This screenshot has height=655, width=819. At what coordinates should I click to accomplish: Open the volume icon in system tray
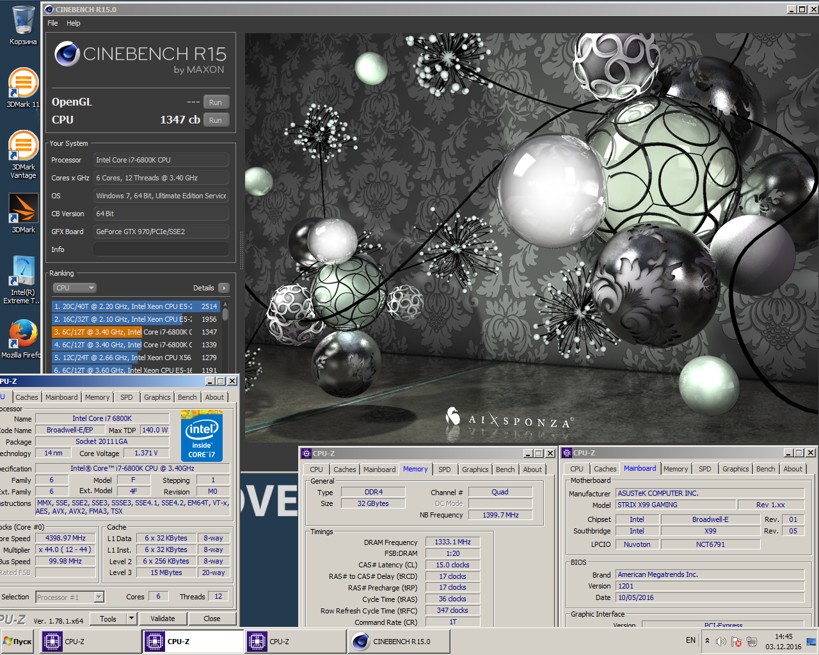721,642
